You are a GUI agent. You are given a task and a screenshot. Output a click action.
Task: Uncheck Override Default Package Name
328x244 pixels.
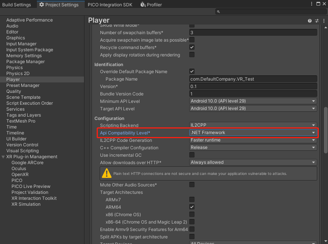tap(192, 71)
